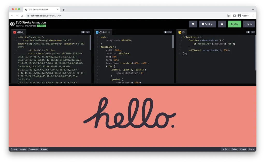Click the heart icon to love the pen
The height and width of the screenshot is (163, 265).
193,24
